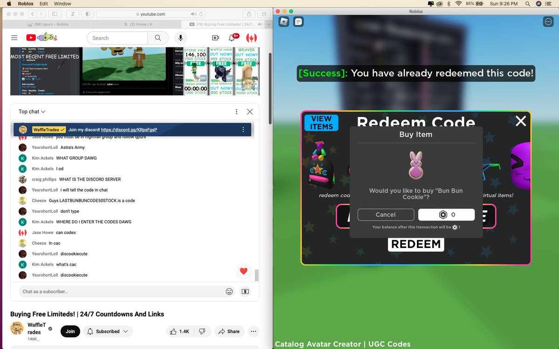Open the Roblox main menu icon
The height and width of the screenshot is (349, 559).
pos(284,21)
